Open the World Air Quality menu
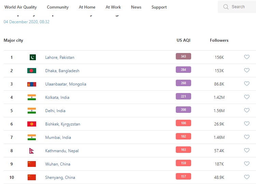Viewport: 256px width, 184px height. pyautogui.click(x=20, y=7)
